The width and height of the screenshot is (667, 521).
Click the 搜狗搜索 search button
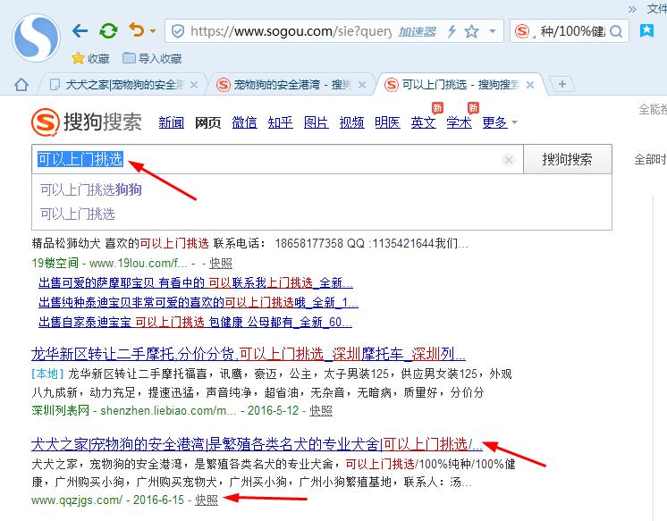click(568, 159)
